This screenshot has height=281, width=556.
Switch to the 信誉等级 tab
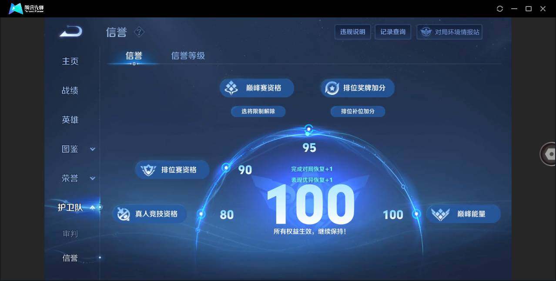(x=188, y=56)
